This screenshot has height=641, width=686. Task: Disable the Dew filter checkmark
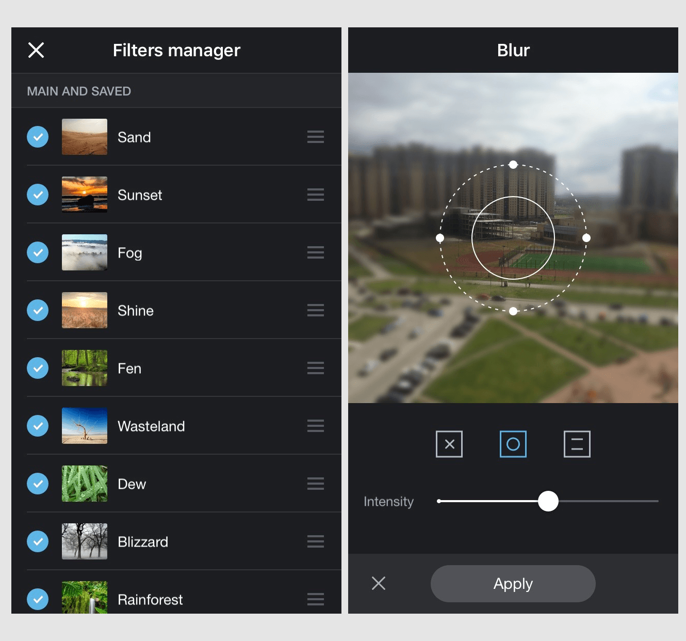38,484
